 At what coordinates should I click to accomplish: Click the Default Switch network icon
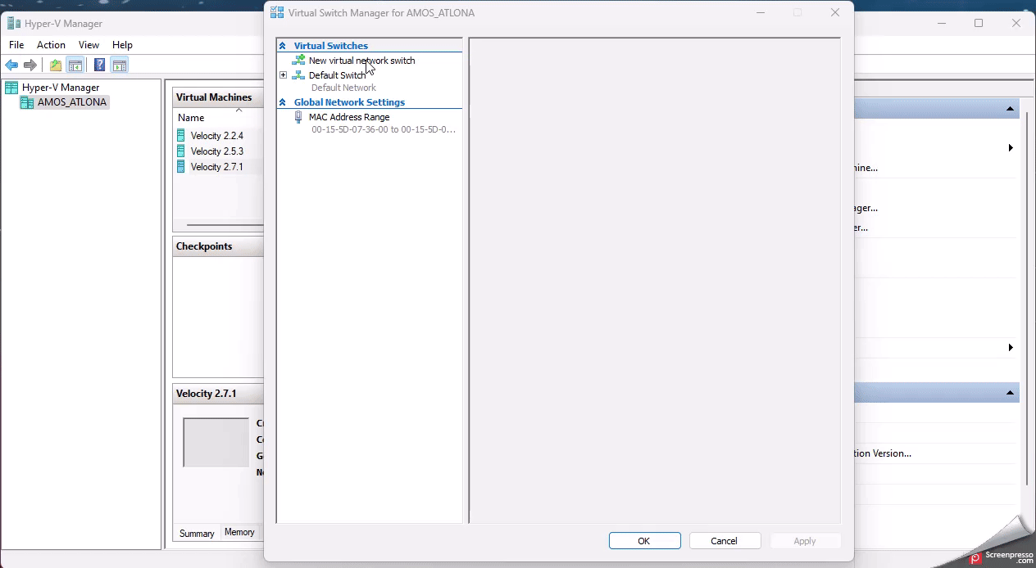pyautogui.click(x=298, y=75)
